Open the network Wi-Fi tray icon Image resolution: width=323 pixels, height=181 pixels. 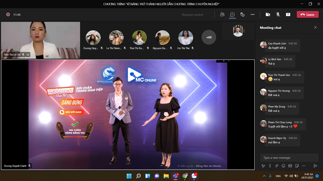click(286, 176)
